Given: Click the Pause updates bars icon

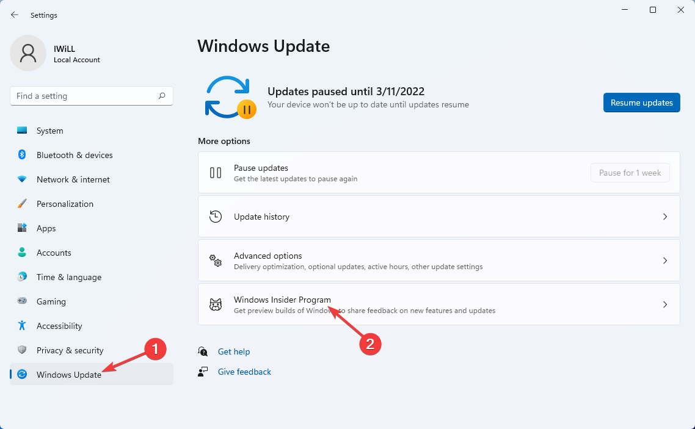Looking at the screenshot, I should (216, 173).
